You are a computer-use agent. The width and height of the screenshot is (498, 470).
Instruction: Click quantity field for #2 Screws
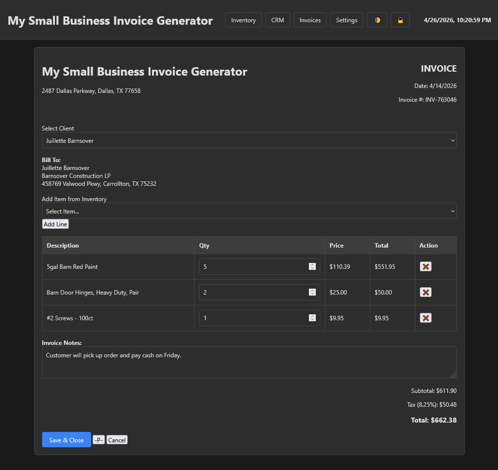[259, 318]
